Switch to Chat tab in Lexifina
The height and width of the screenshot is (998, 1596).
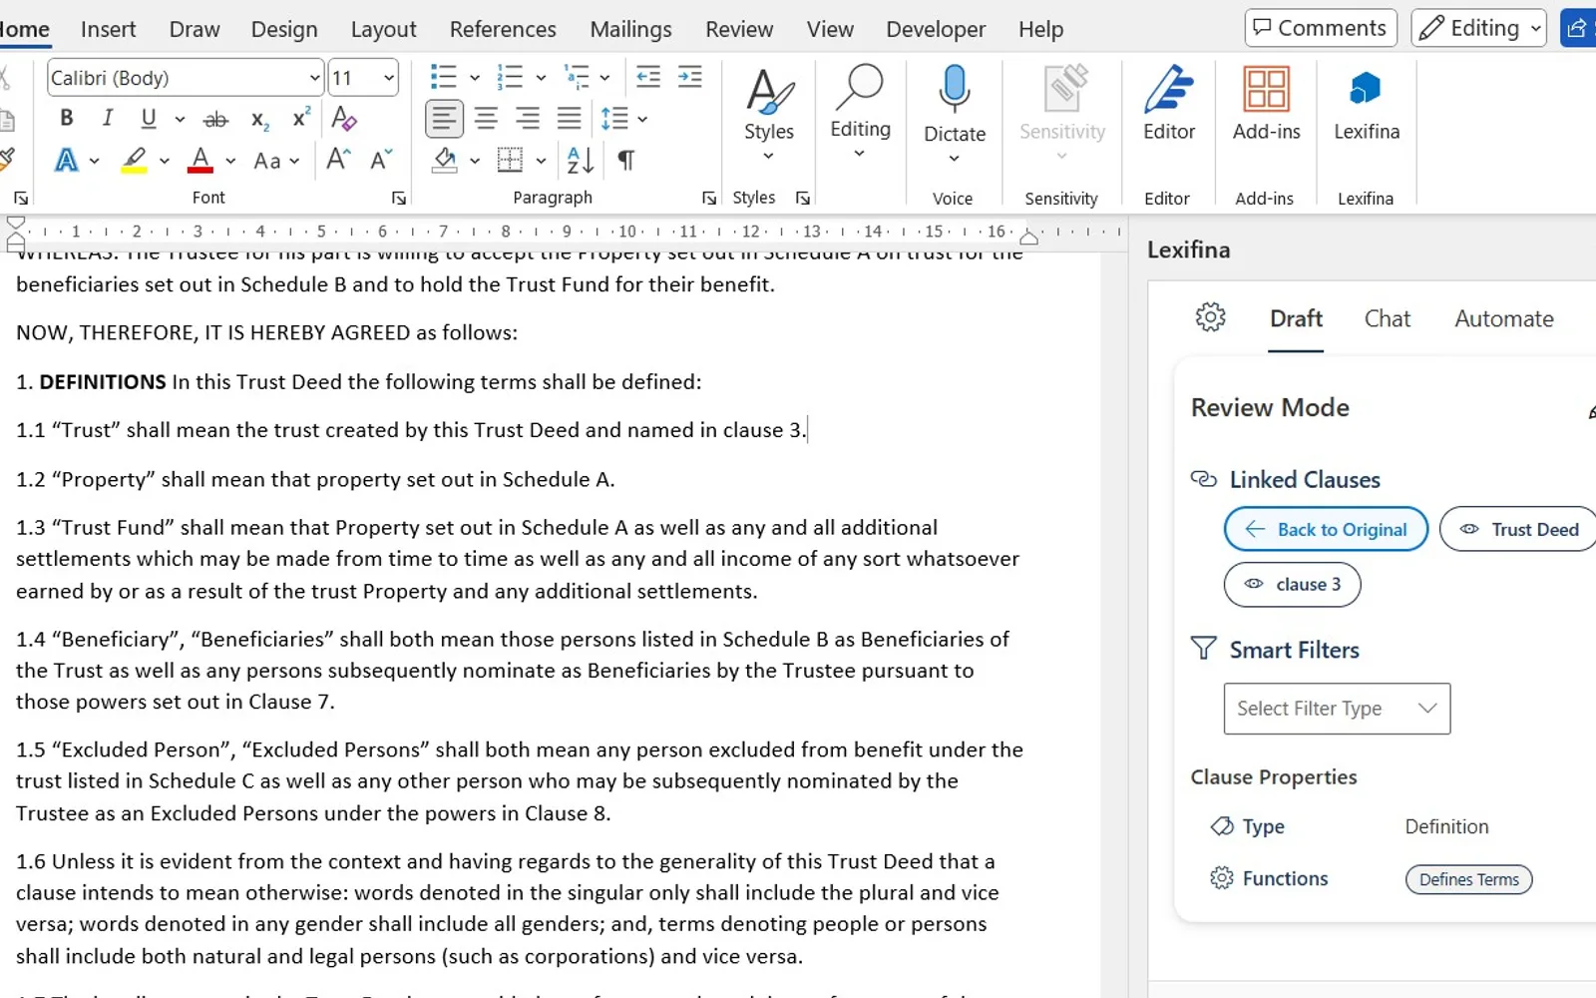[1388, 318]
